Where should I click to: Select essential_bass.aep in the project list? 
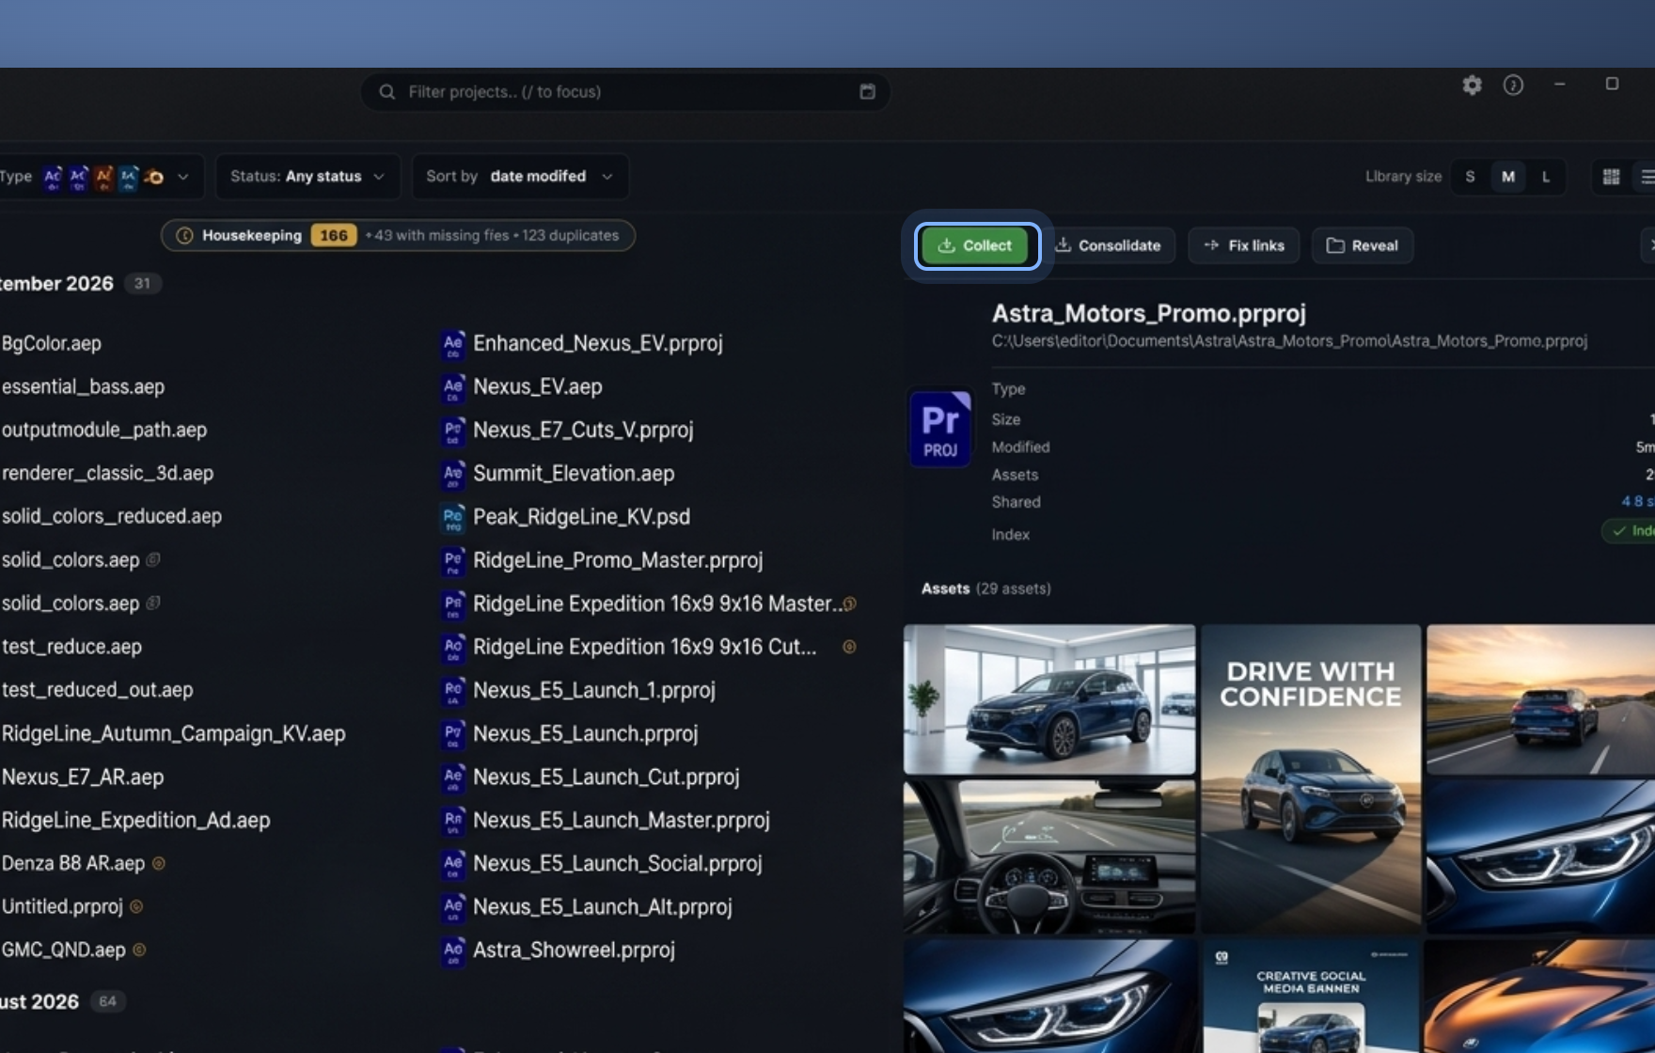point(83,387)
